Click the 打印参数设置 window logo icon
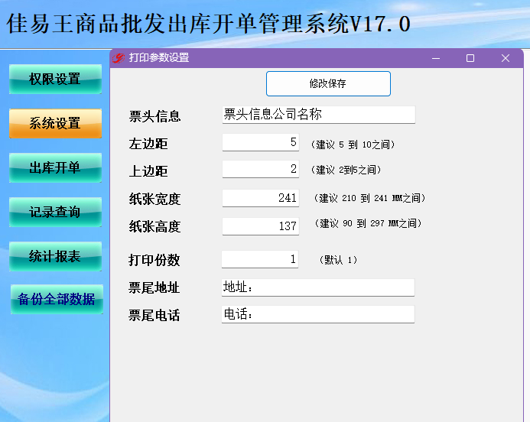Image resolution: width=530 pixels, height=422 pixels. (119, 58)
